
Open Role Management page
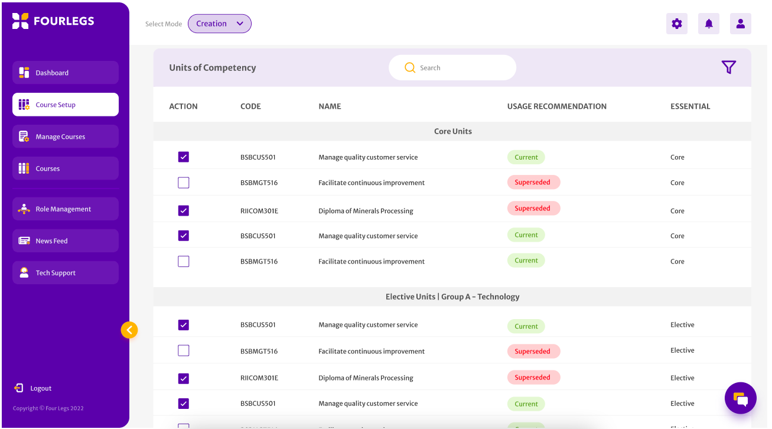(65, 209)
